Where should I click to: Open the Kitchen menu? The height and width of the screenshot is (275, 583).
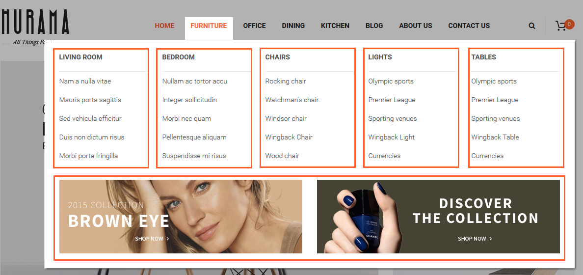[335, 26]
